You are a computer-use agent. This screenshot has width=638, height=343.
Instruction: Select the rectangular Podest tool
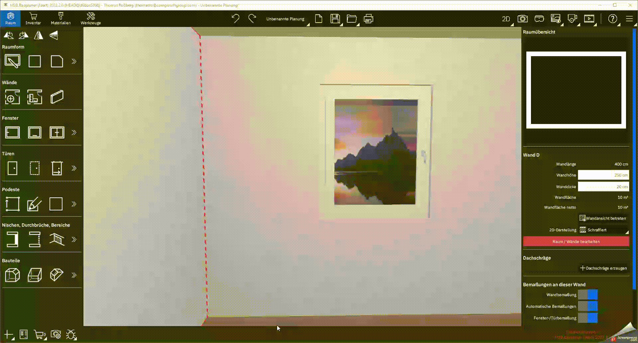click(12, 204)
